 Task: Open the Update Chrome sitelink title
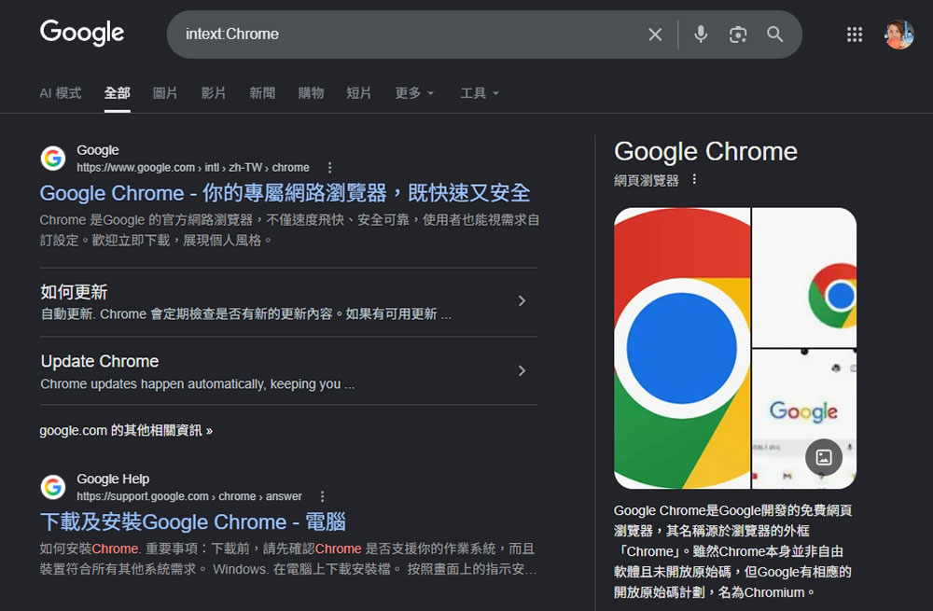100,361
